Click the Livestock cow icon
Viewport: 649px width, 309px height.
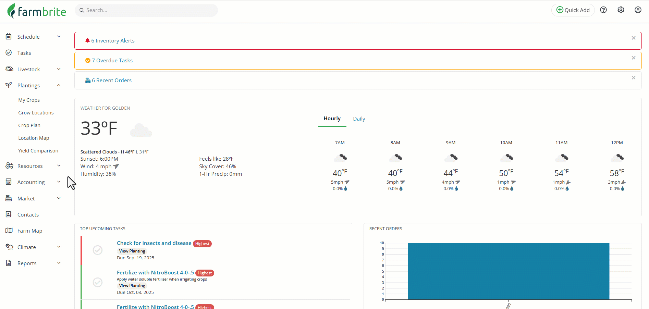pyautogui.click(x=9, y=69)
